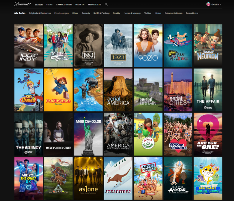Open the America in Color poster
Viewport: 234px width, 201px height.
(x=88, y=134)
